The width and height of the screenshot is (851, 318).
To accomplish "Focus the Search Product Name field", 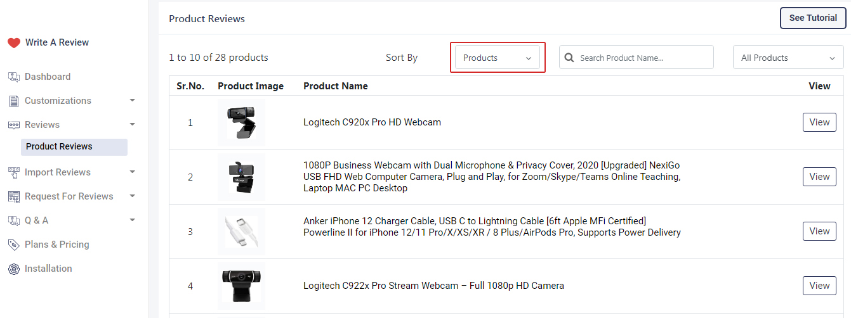I will pyautogui.click(x=642, y=58).
